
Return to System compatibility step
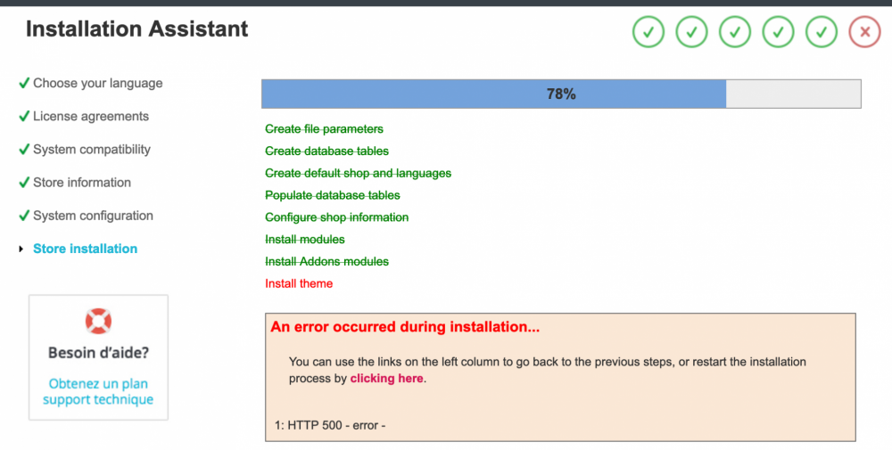coord(92,150)
